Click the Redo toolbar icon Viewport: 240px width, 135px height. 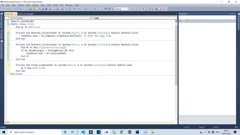(80, 9)
